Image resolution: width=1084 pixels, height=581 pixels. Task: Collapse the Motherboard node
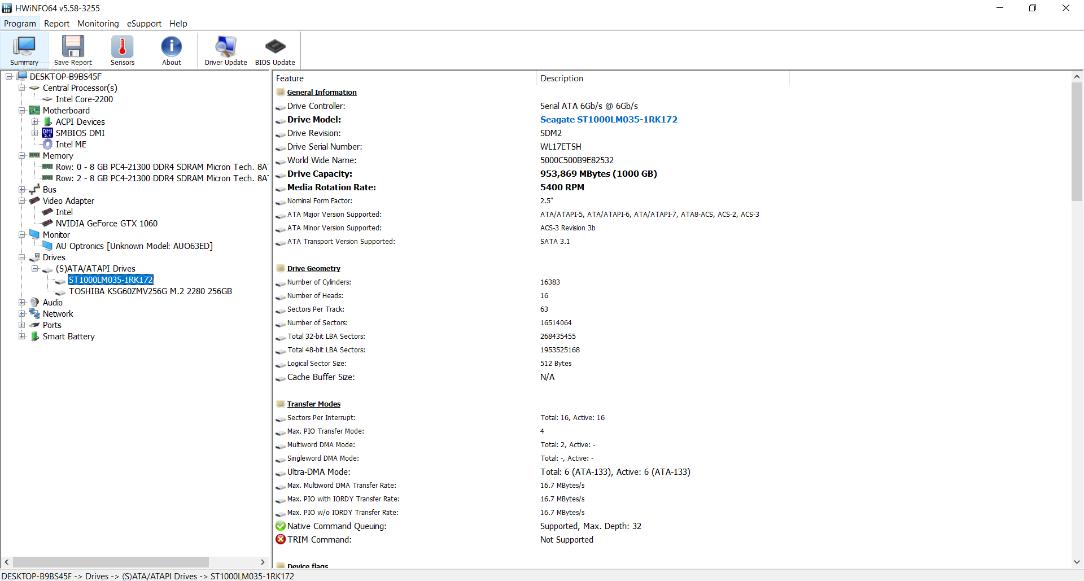(21, 110)
